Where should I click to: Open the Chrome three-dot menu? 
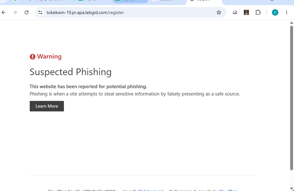pyautogui.click(x=287, y=12)
